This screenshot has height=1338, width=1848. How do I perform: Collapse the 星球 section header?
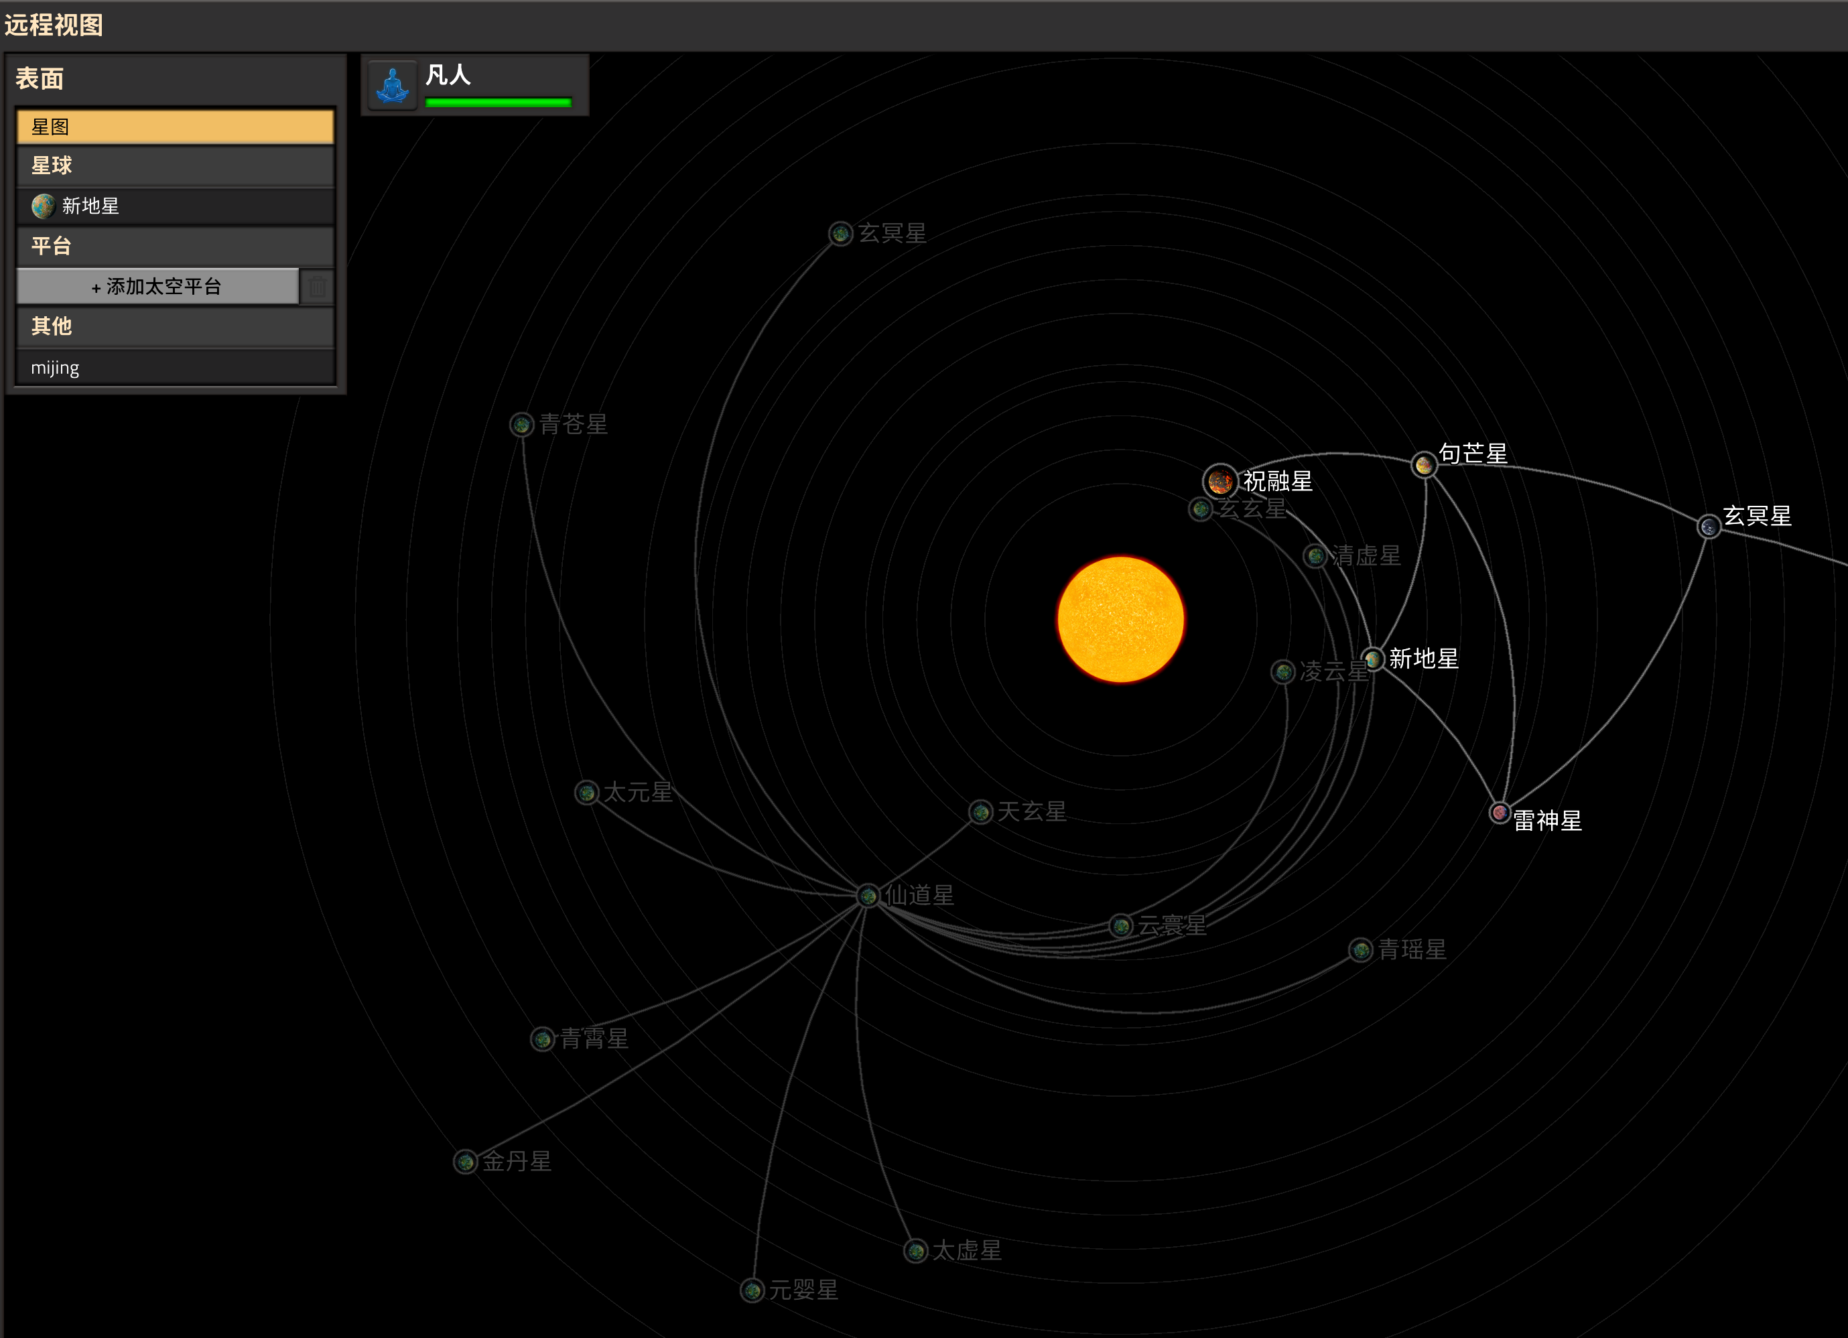click(174, 166)
